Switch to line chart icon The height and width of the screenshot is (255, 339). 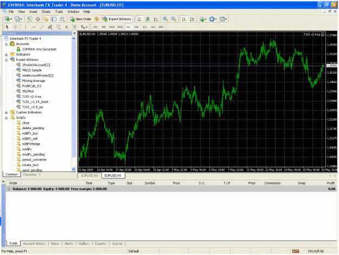point(156,19)
